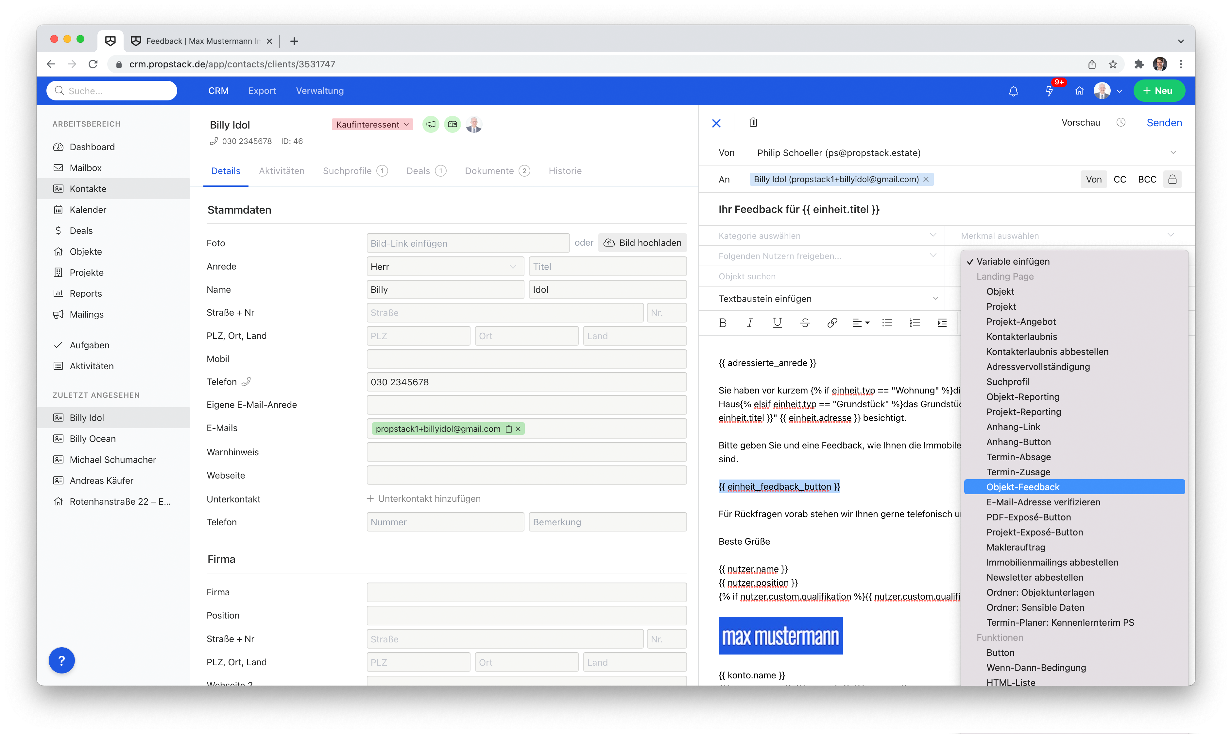Apply strikethrough formatting in the email editor
Image resolution: width=1232 pixels, height=734 pixels.
pos(805,323)
